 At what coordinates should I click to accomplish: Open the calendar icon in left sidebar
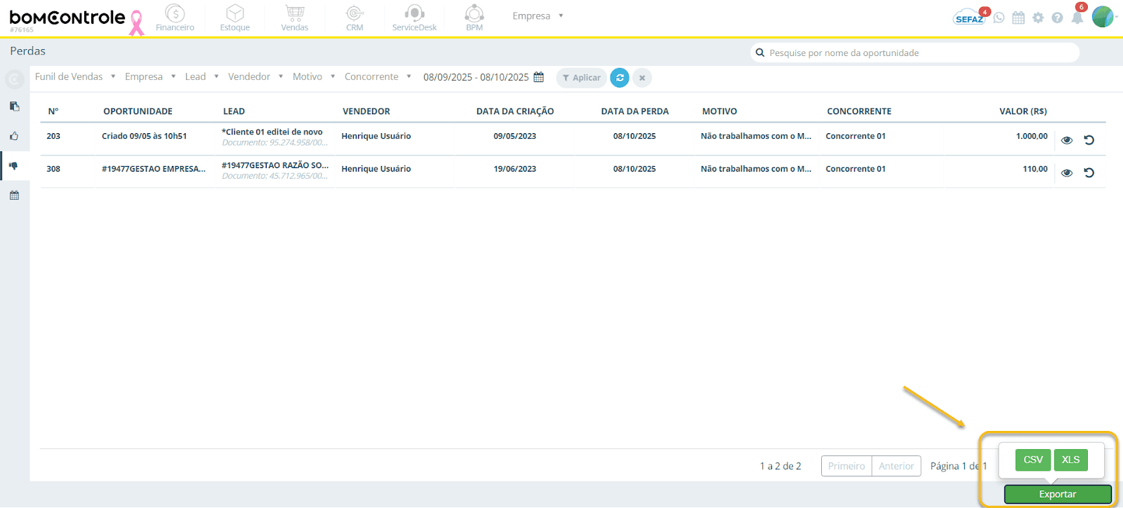tap(14, 195)
